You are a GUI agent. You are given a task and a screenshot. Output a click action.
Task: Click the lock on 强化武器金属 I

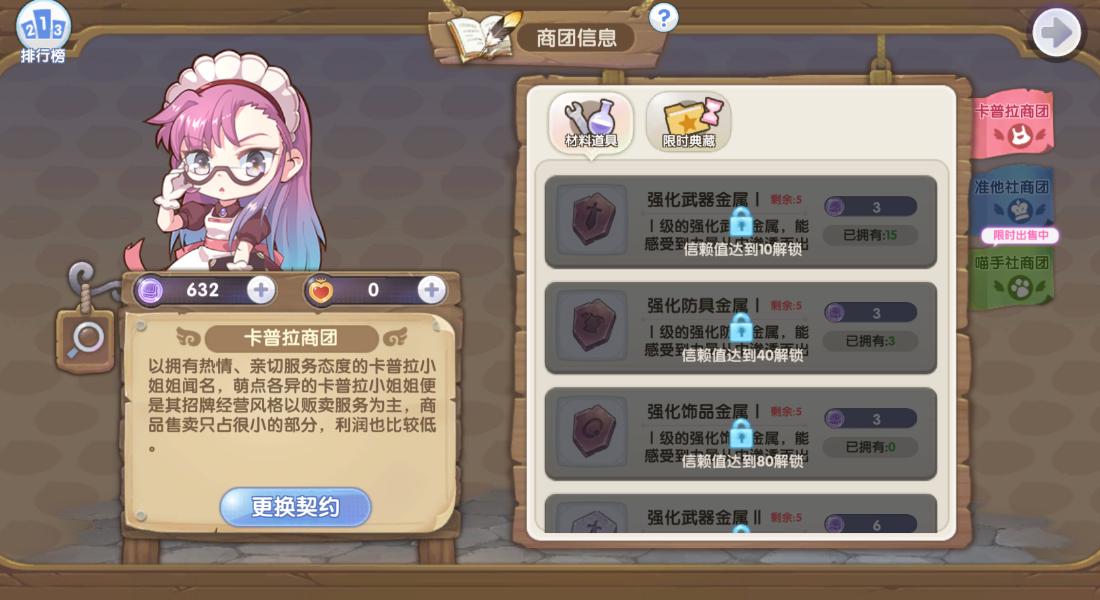tap(741, 222)
